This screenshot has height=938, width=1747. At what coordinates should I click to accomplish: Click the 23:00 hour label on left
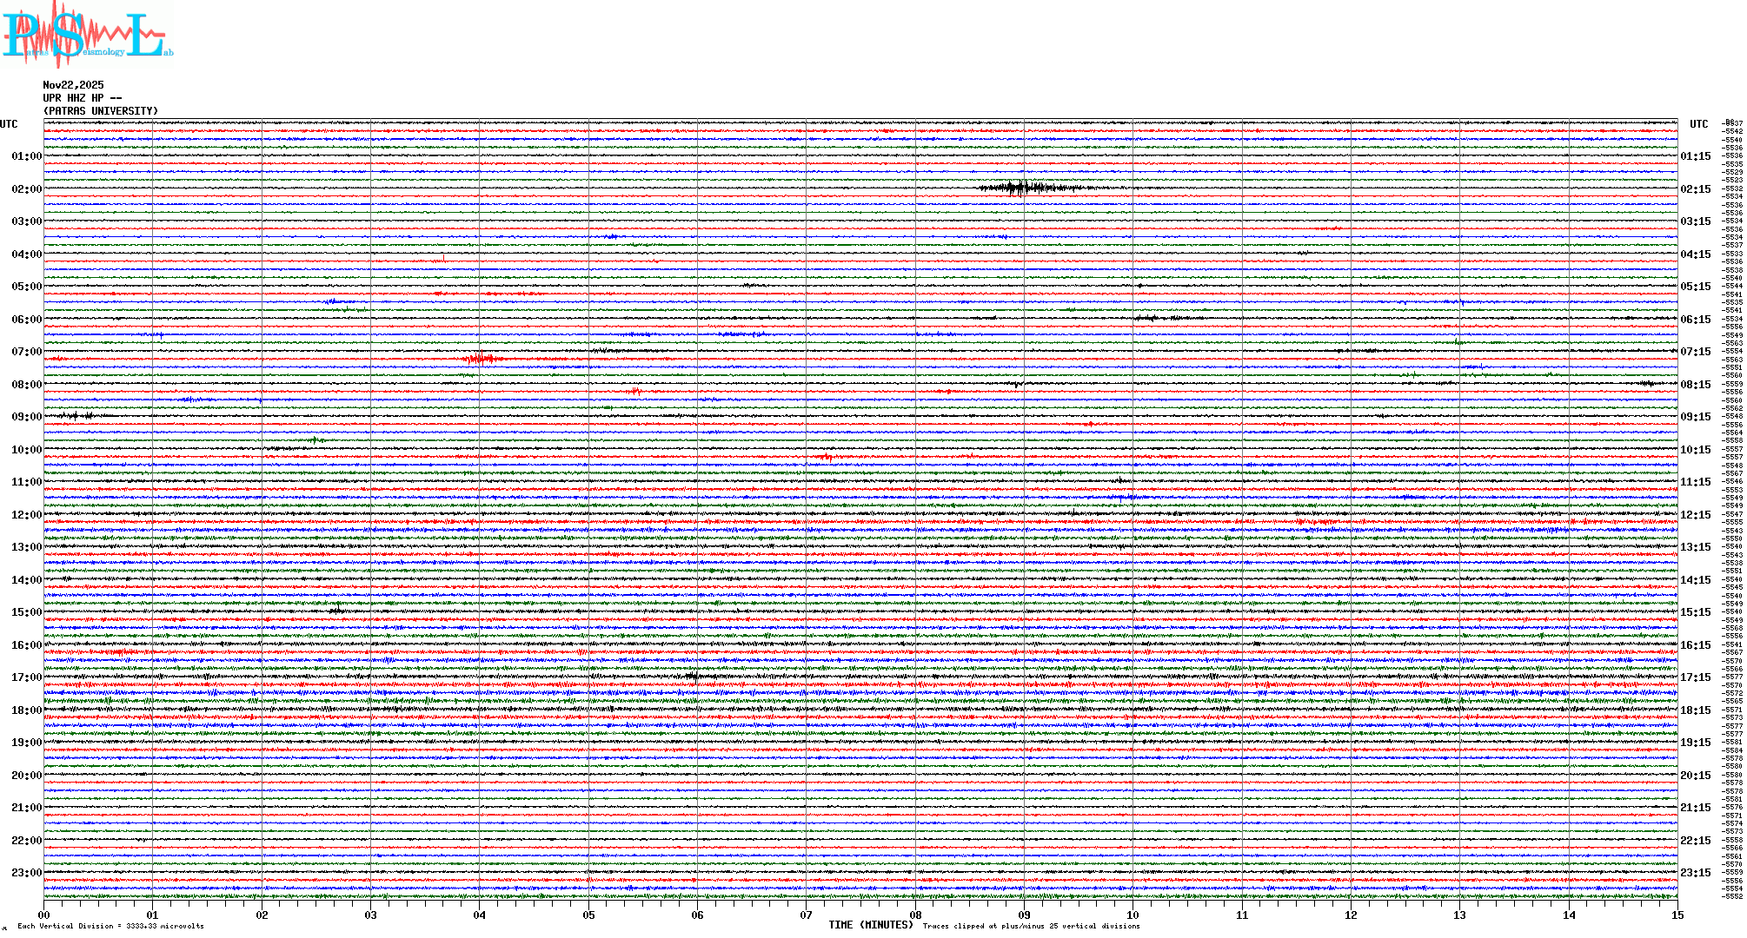coord(26,873)
